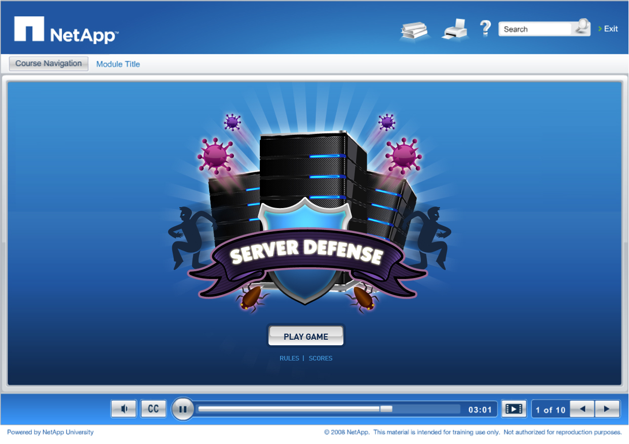
Task: Open help with the question mark icon
Action: [x=485, y=28]
